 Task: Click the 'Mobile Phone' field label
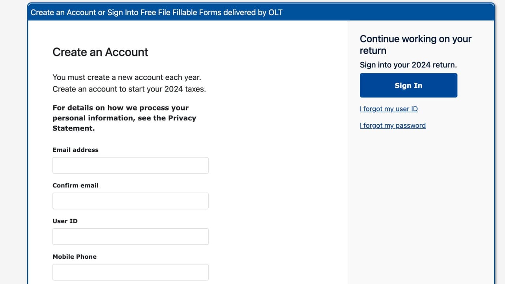75,256
